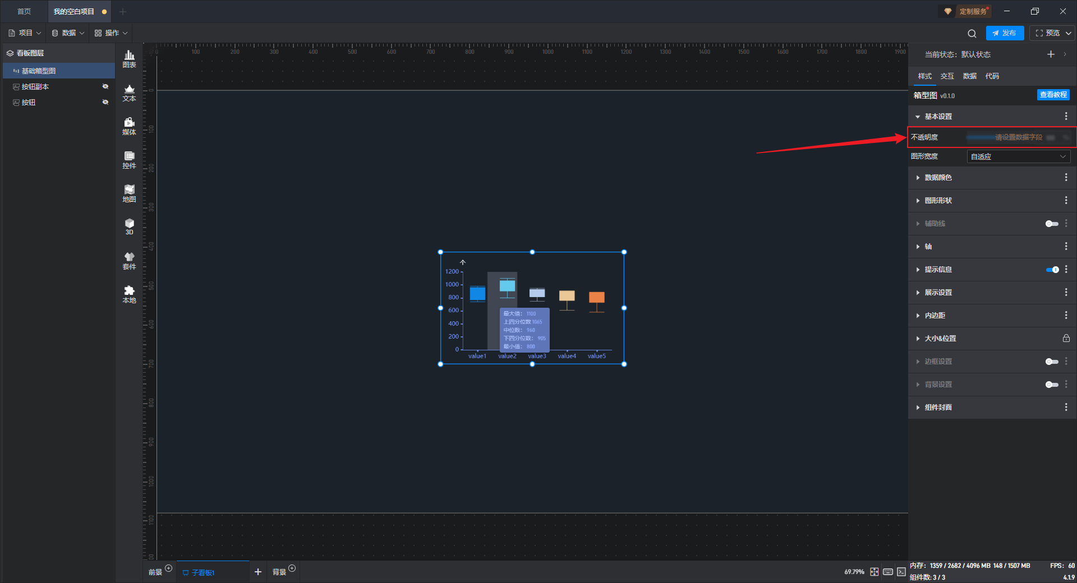1077x583 pixels.
Task: Enable the 辅助线 toggle switch
Action: click(1052, 224)
